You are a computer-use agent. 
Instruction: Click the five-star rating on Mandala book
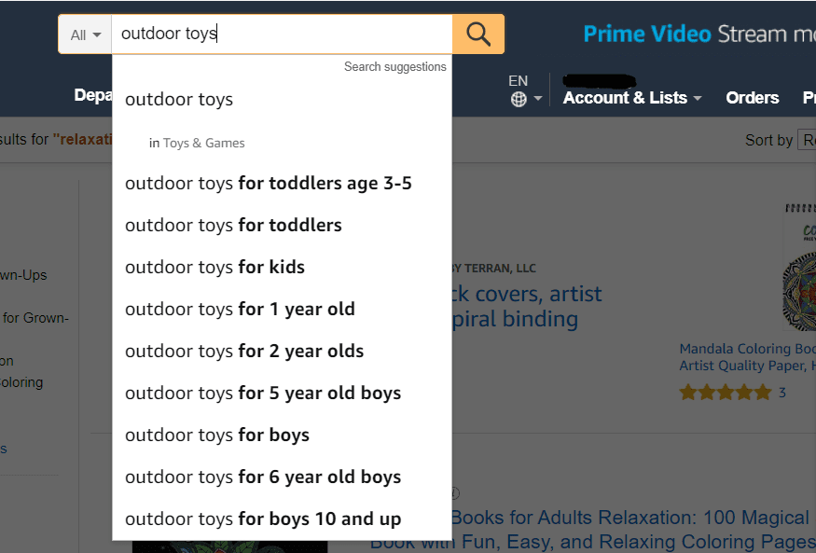coord(726,393)
